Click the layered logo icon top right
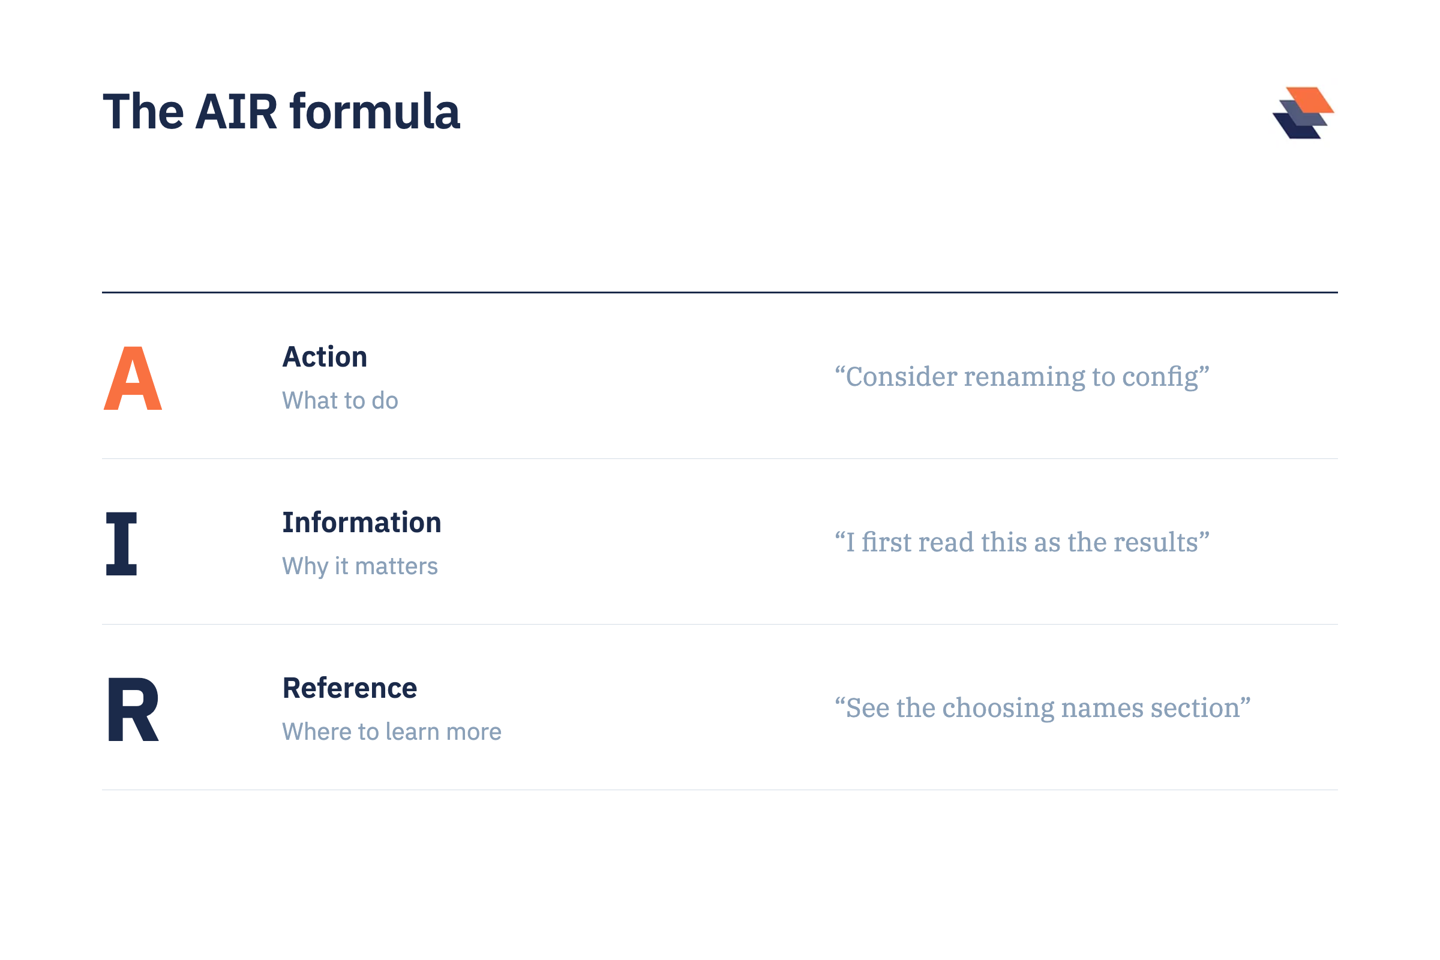The image size is (1440, 960). 1303,113
